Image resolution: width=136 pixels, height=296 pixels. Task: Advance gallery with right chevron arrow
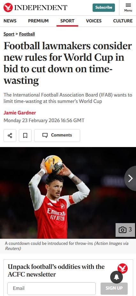130,178
